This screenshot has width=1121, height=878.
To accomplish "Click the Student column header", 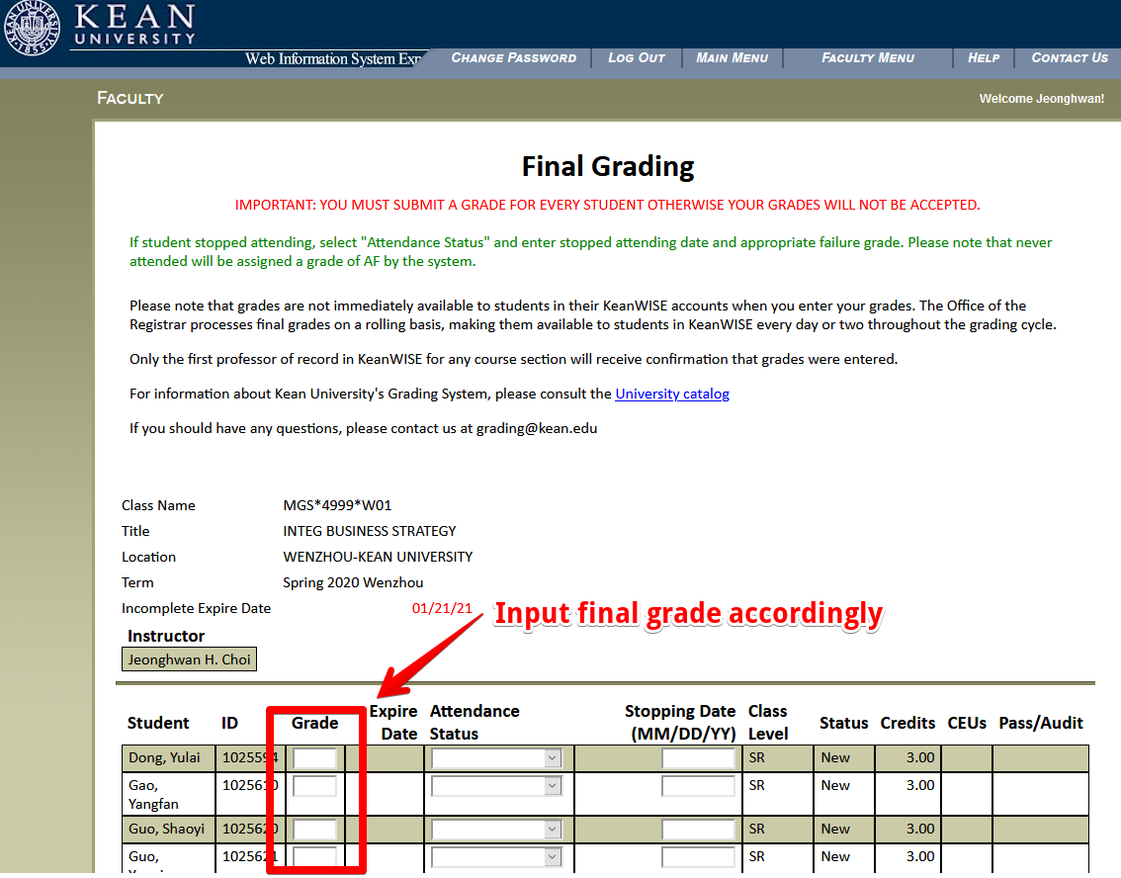I will click(x=158, y=724).
